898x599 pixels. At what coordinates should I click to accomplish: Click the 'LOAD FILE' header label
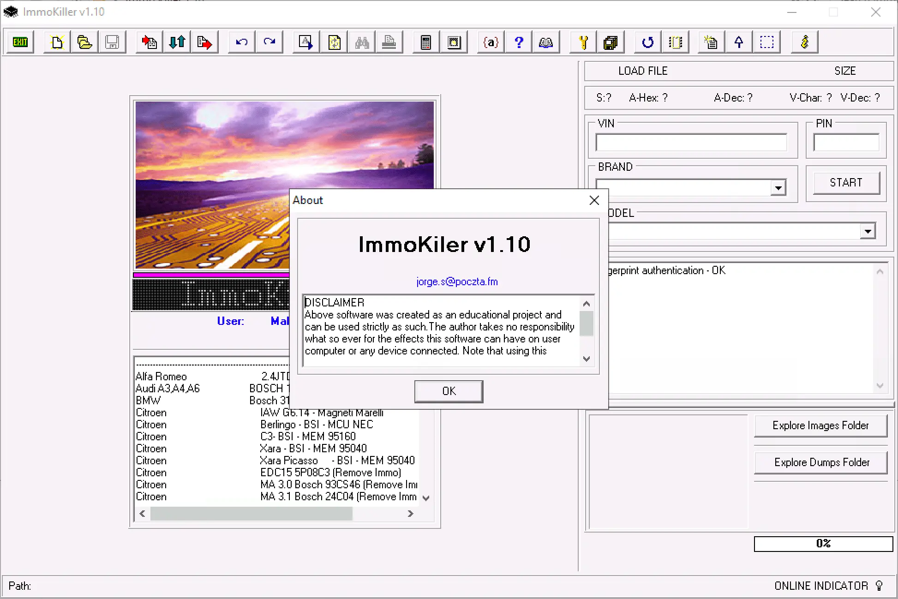click(643, 71)
